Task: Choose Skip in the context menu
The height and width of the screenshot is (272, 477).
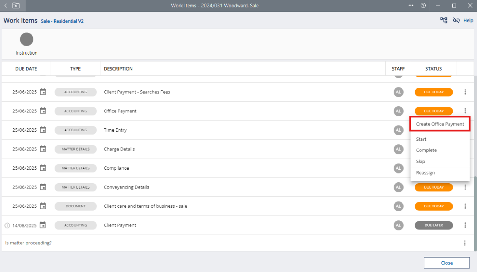Action: pos(420,161)
